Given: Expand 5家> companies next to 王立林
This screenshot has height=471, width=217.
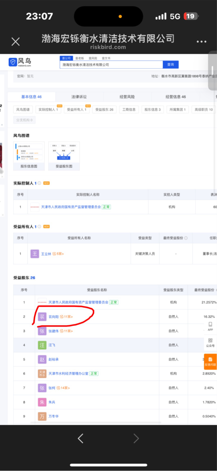Looking at the screenshot, I should coord(58,254).
